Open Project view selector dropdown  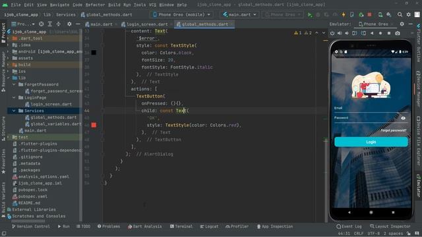(24, 24)
